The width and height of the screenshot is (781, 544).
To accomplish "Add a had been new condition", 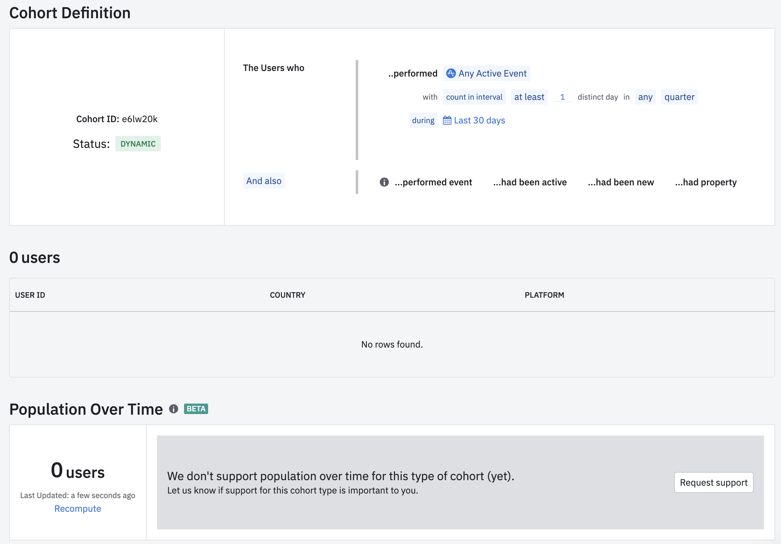I will tap(620, 182).
